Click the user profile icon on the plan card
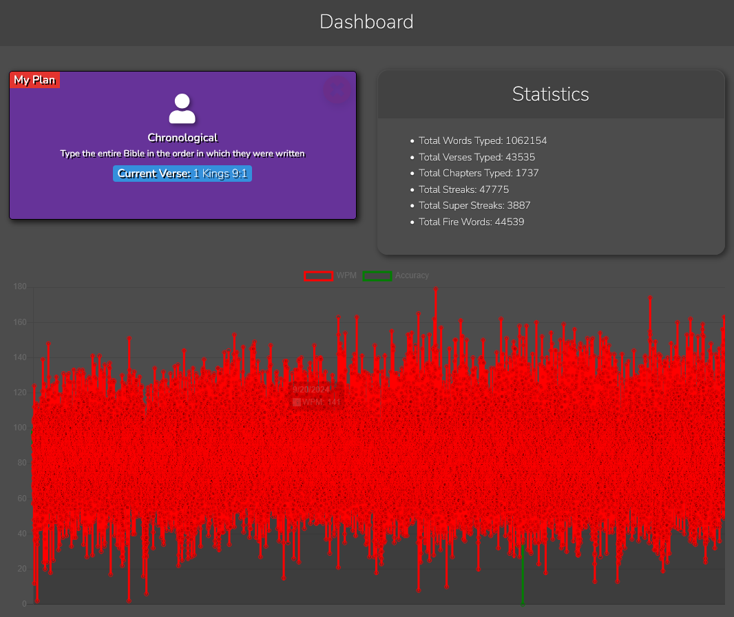The image size is (734, 617). [x=182, y=107]
